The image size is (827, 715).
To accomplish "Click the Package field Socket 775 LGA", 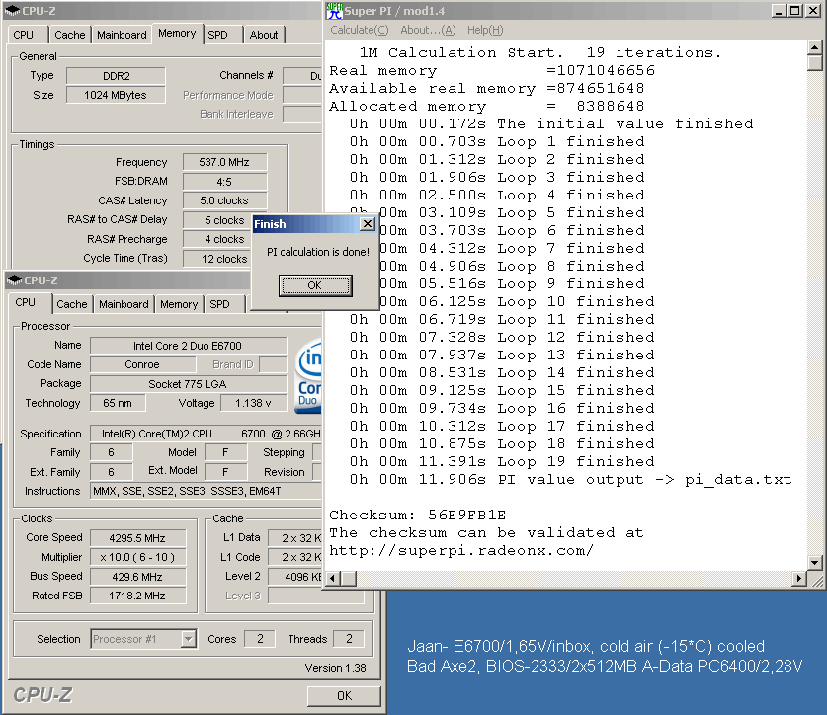I will [189, 384].
